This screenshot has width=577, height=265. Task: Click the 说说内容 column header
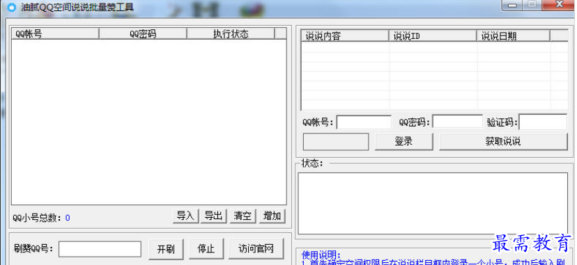coord(345,36)
